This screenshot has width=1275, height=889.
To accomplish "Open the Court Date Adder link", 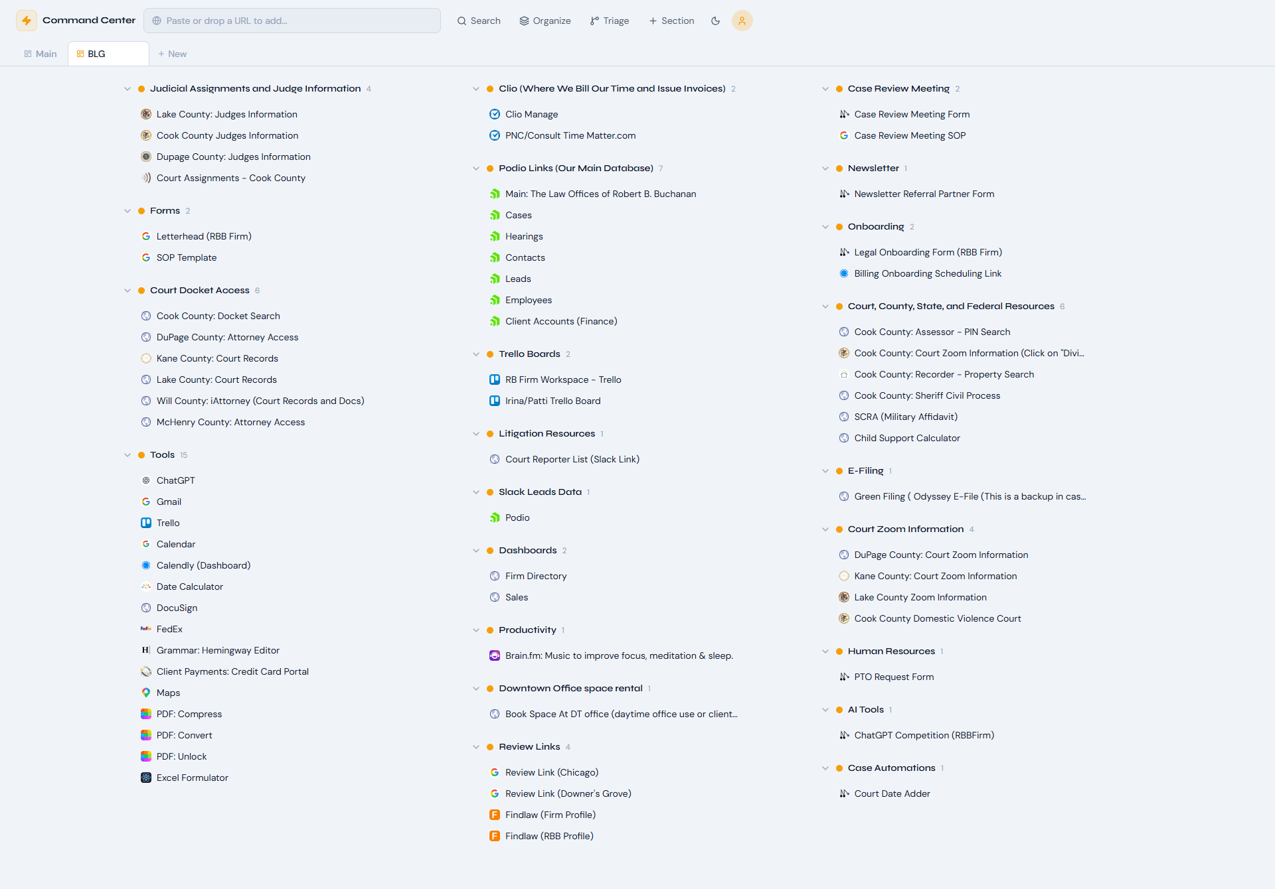I will click(892, 793).
